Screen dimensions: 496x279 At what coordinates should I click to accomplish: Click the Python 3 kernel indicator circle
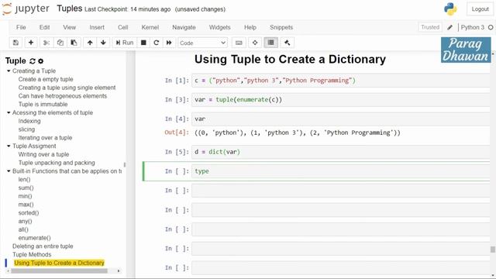point(491,28)
